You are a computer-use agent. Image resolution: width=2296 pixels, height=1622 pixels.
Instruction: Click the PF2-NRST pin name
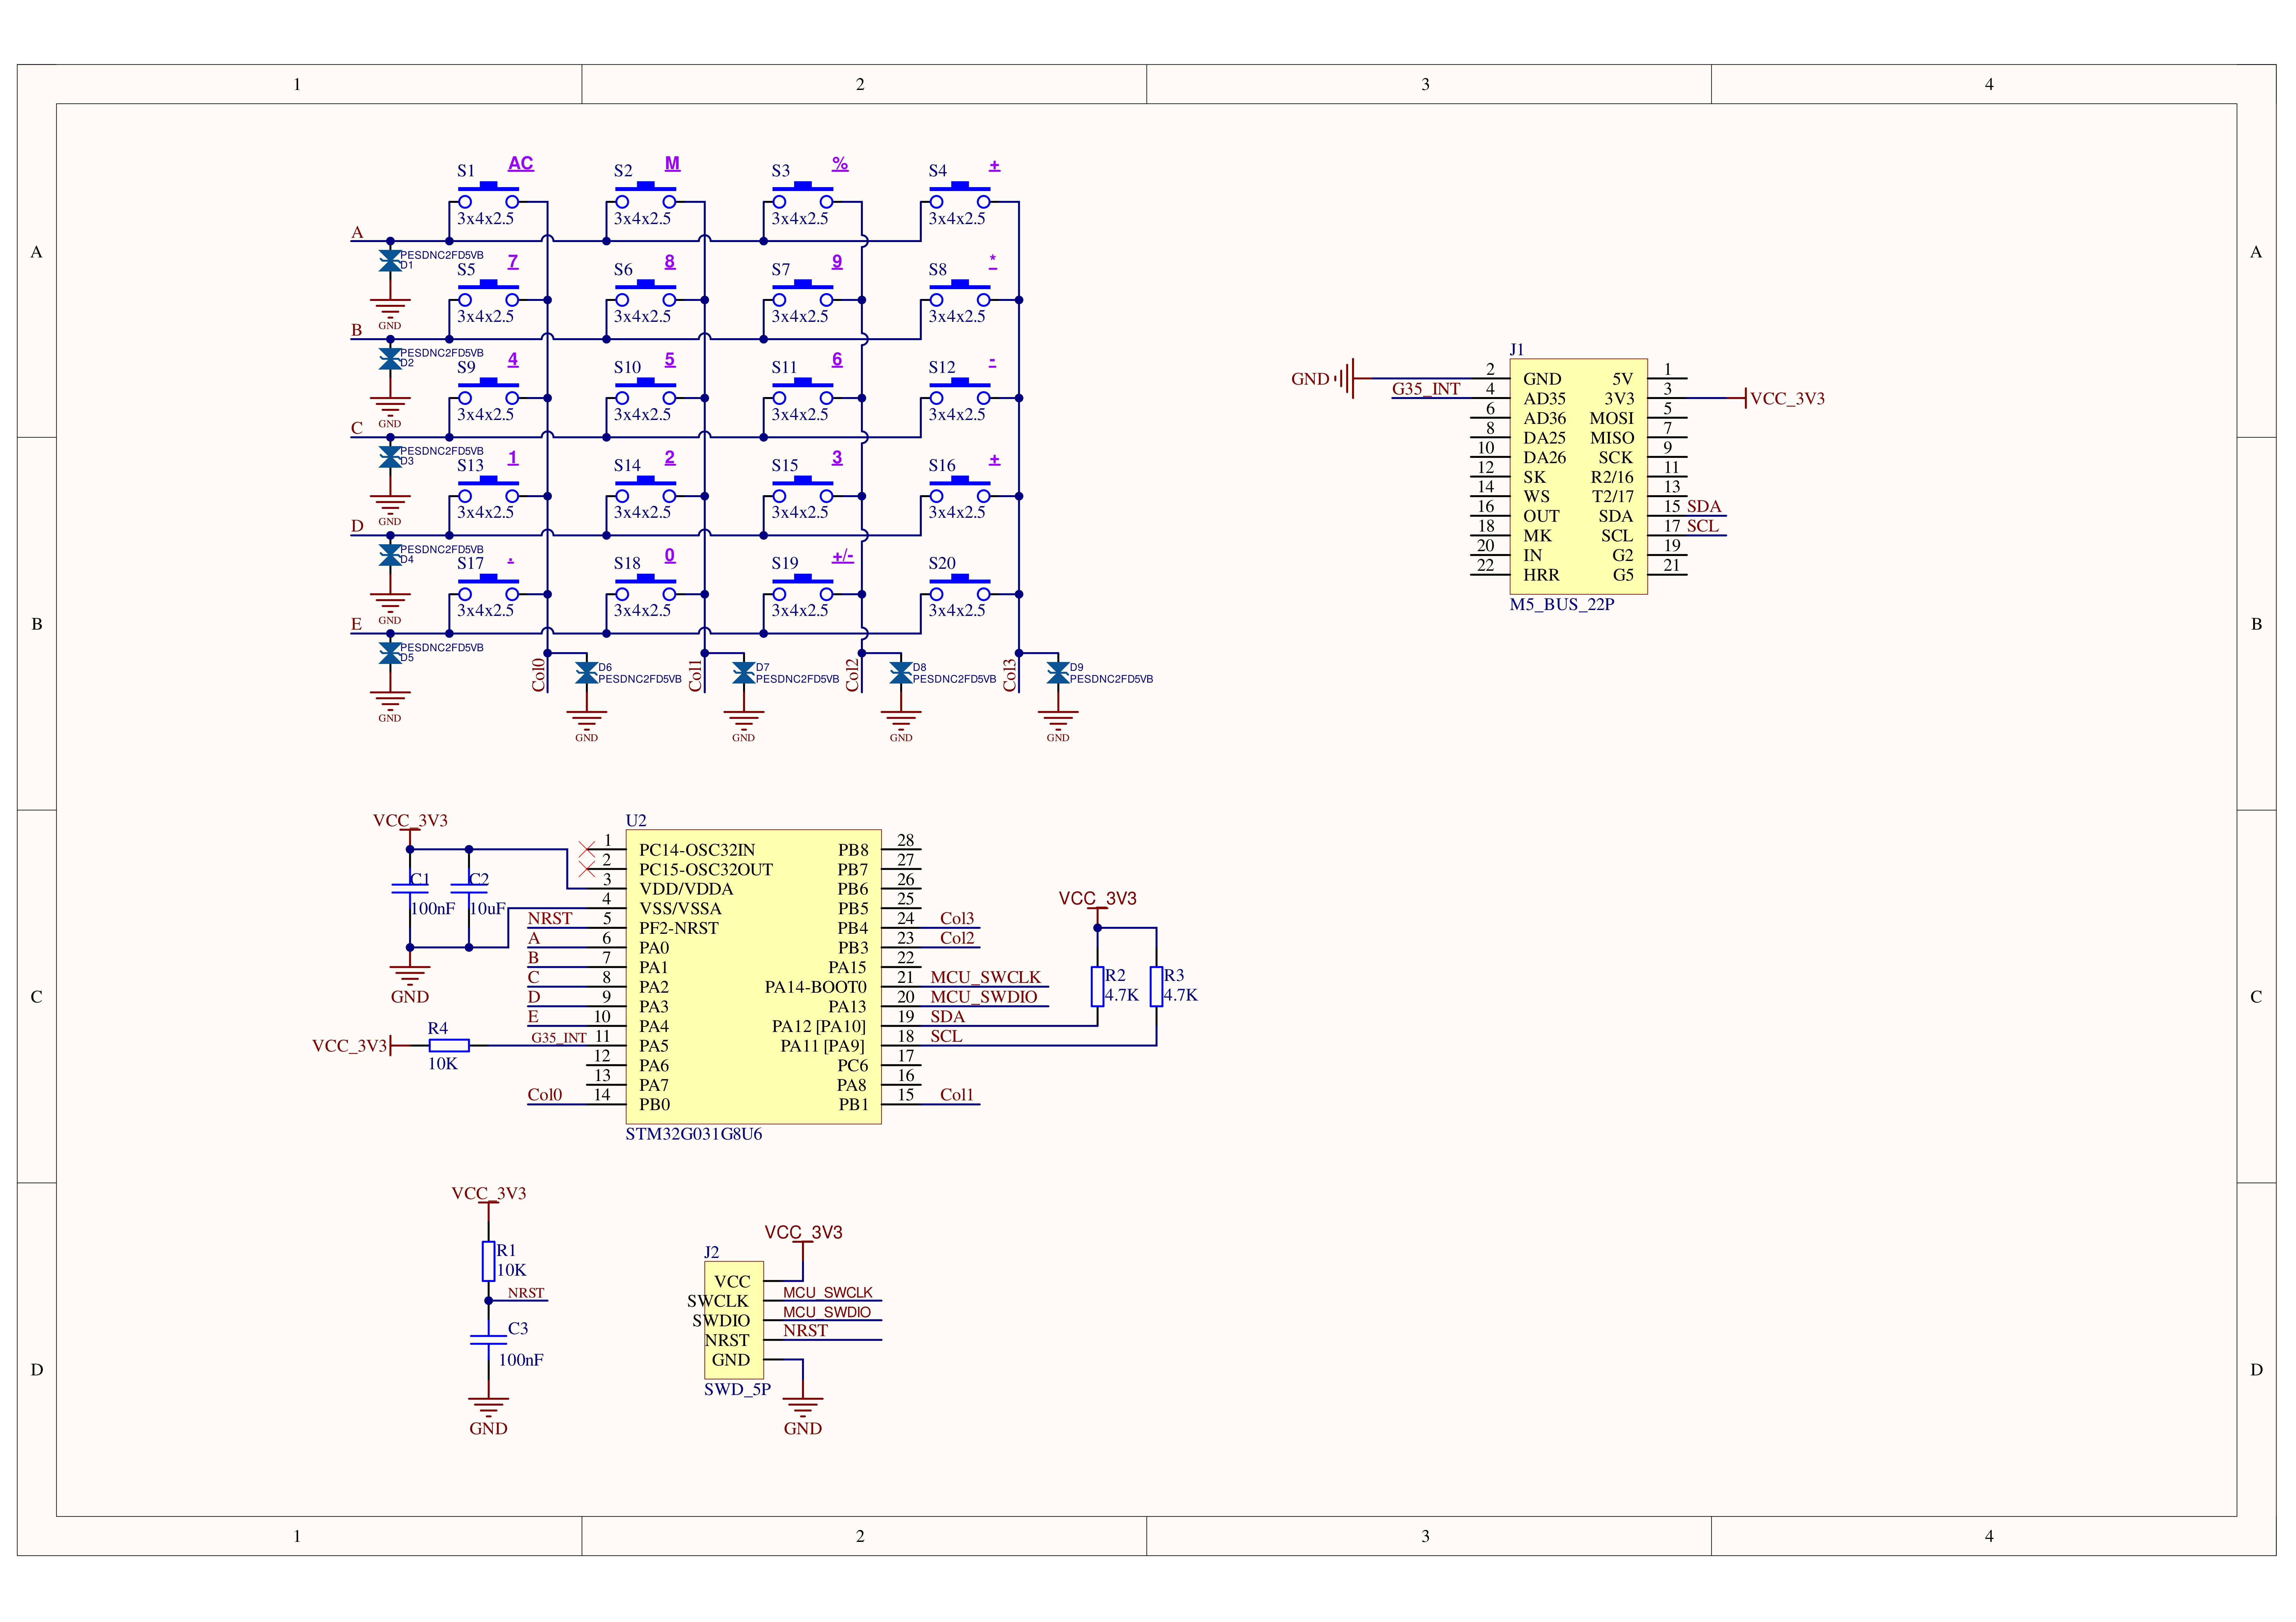[x=679, y=929]
